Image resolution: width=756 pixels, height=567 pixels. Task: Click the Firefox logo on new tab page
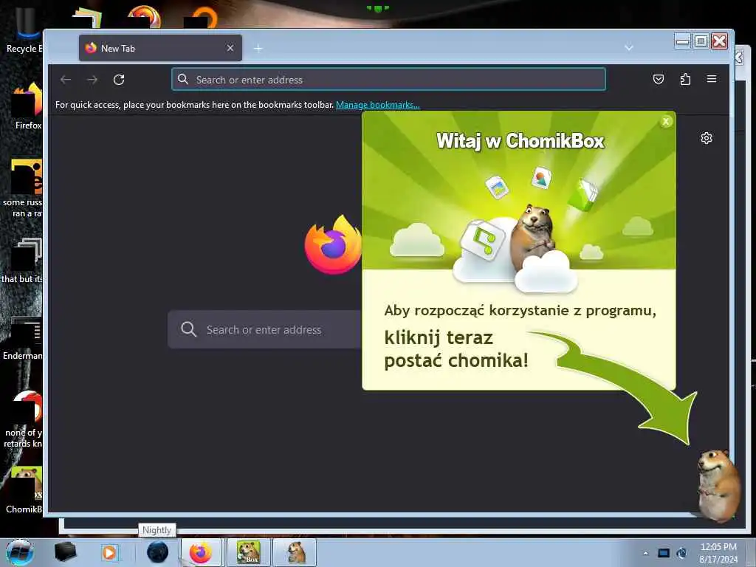(333, 244)
